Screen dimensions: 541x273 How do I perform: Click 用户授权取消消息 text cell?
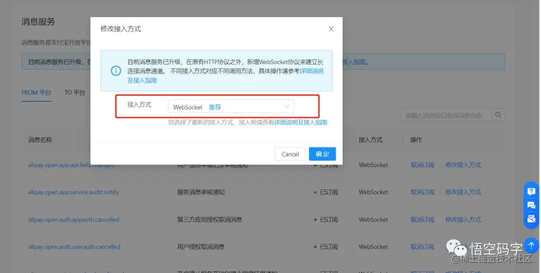coord(201,247)
